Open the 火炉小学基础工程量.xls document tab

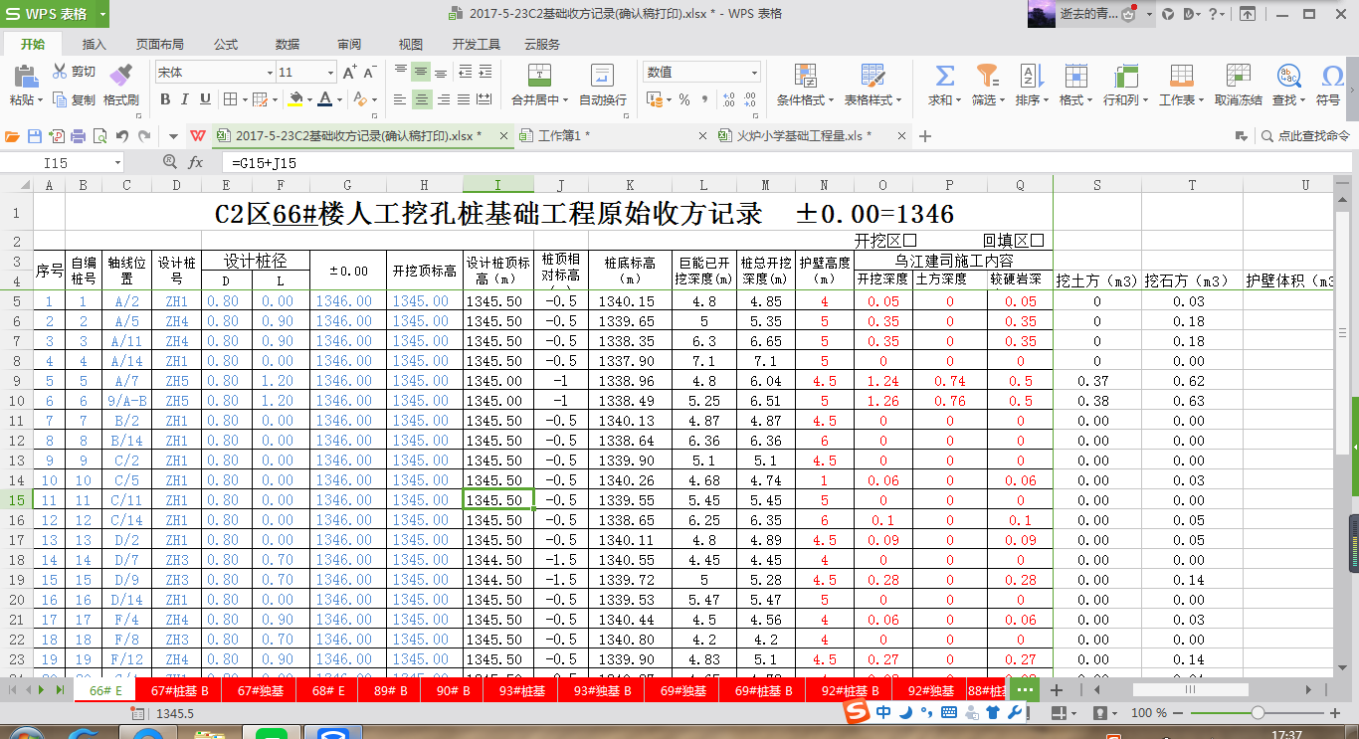pos(815,136)
